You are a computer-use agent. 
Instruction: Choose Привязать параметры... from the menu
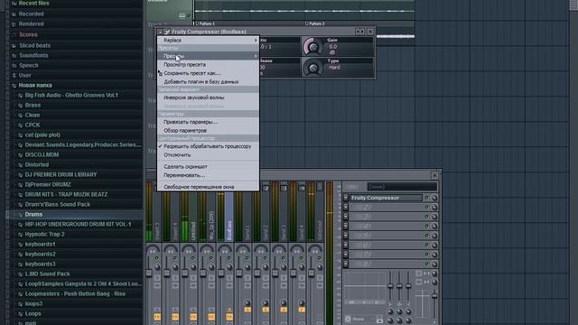[208, 122]
